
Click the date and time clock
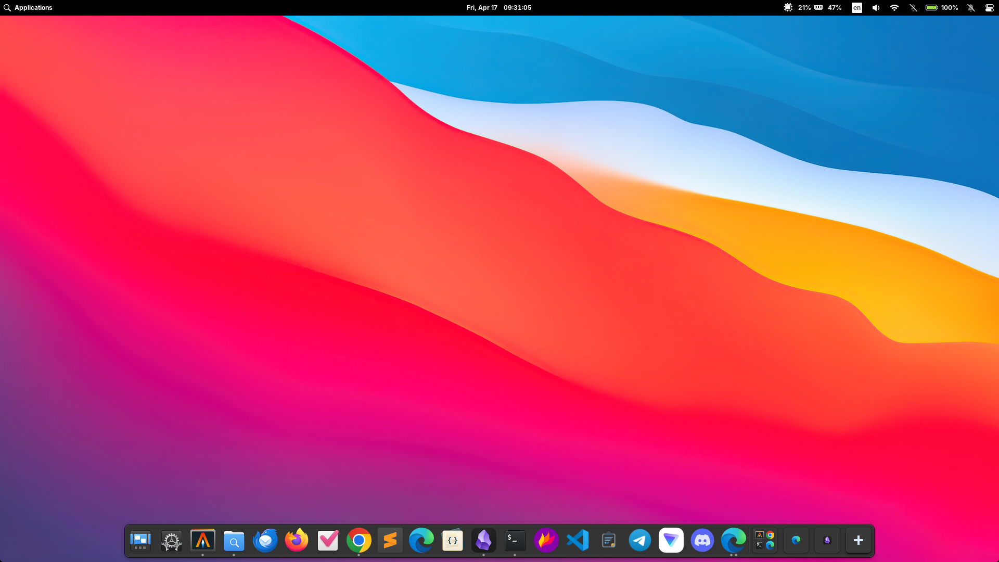click(498, 8)
